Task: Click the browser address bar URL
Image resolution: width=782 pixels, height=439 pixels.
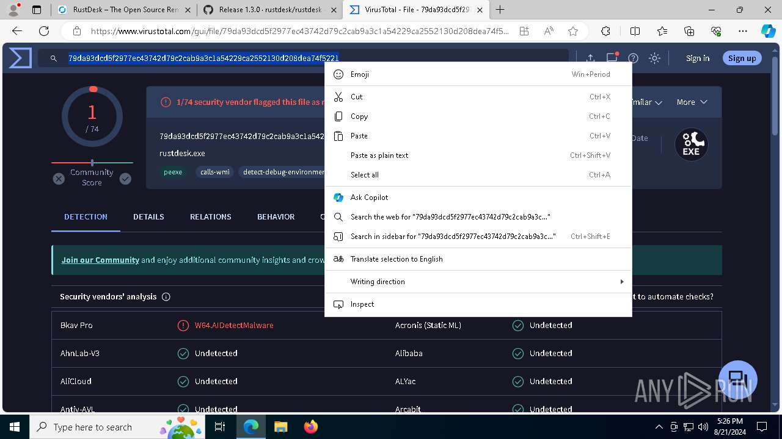Action: pyautogui.click(x=299, y=31)
